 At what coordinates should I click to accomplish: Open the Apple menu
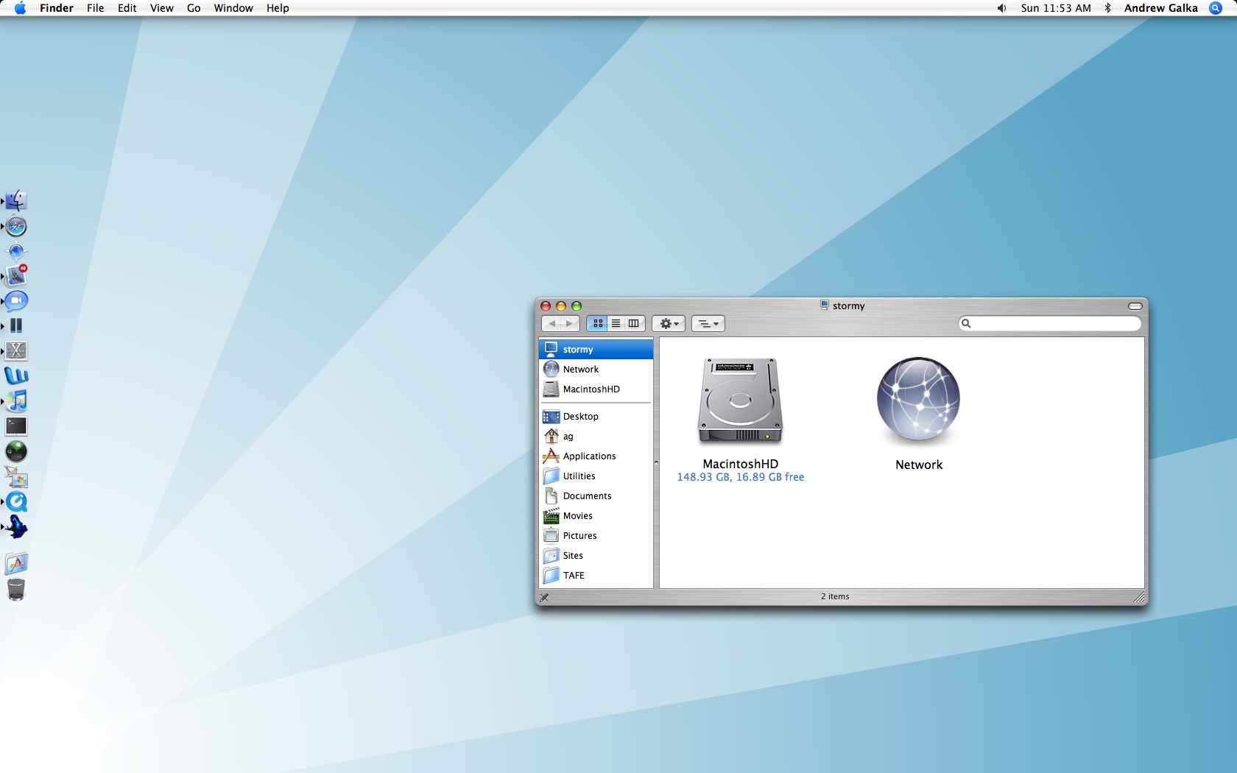(x=20, y=8)
